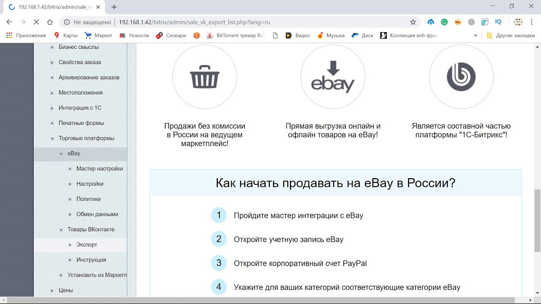Screen dimensions: 541x304
Task: Bookmark this page with star icon
Action: pos(413,22)
